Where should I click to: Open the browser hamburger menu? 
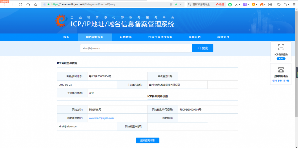pyautogui.click(x=294, y=4)
